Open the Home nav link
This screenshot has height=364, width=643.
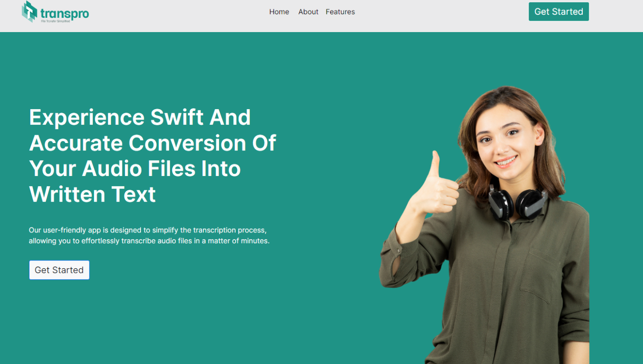pos(279,12)
